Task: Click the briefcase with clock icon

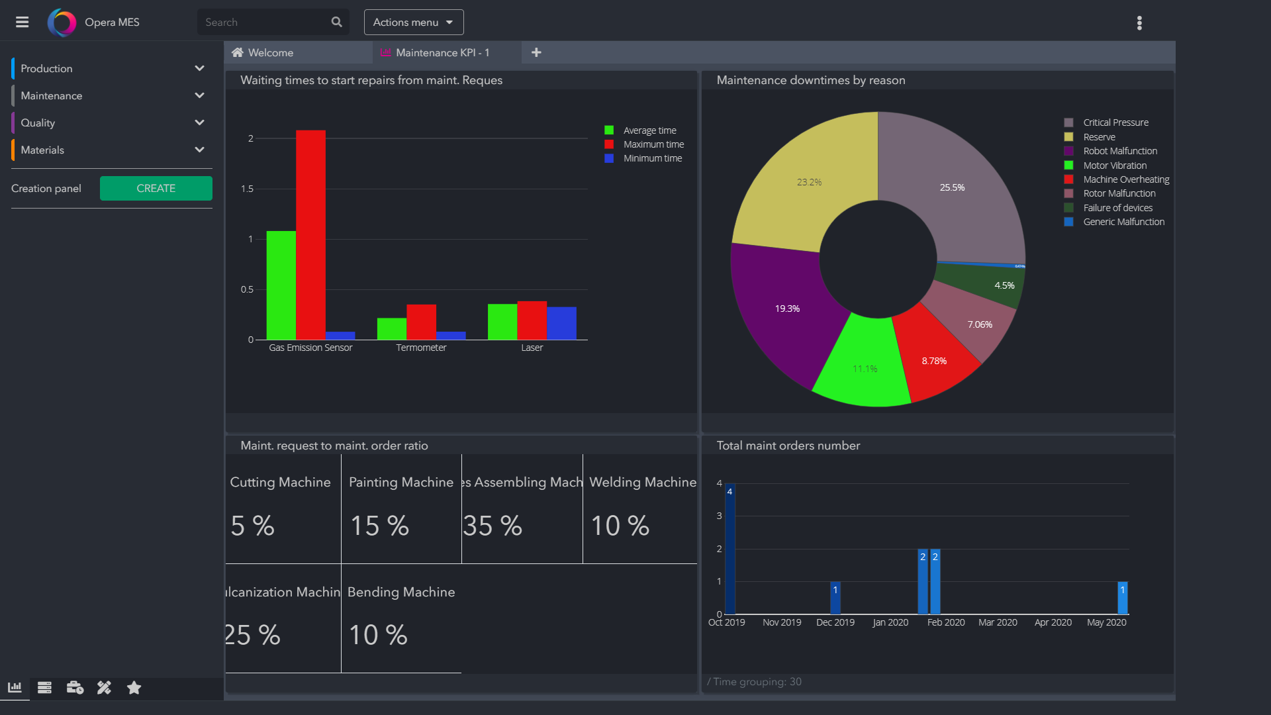Action: coord(75,687)
